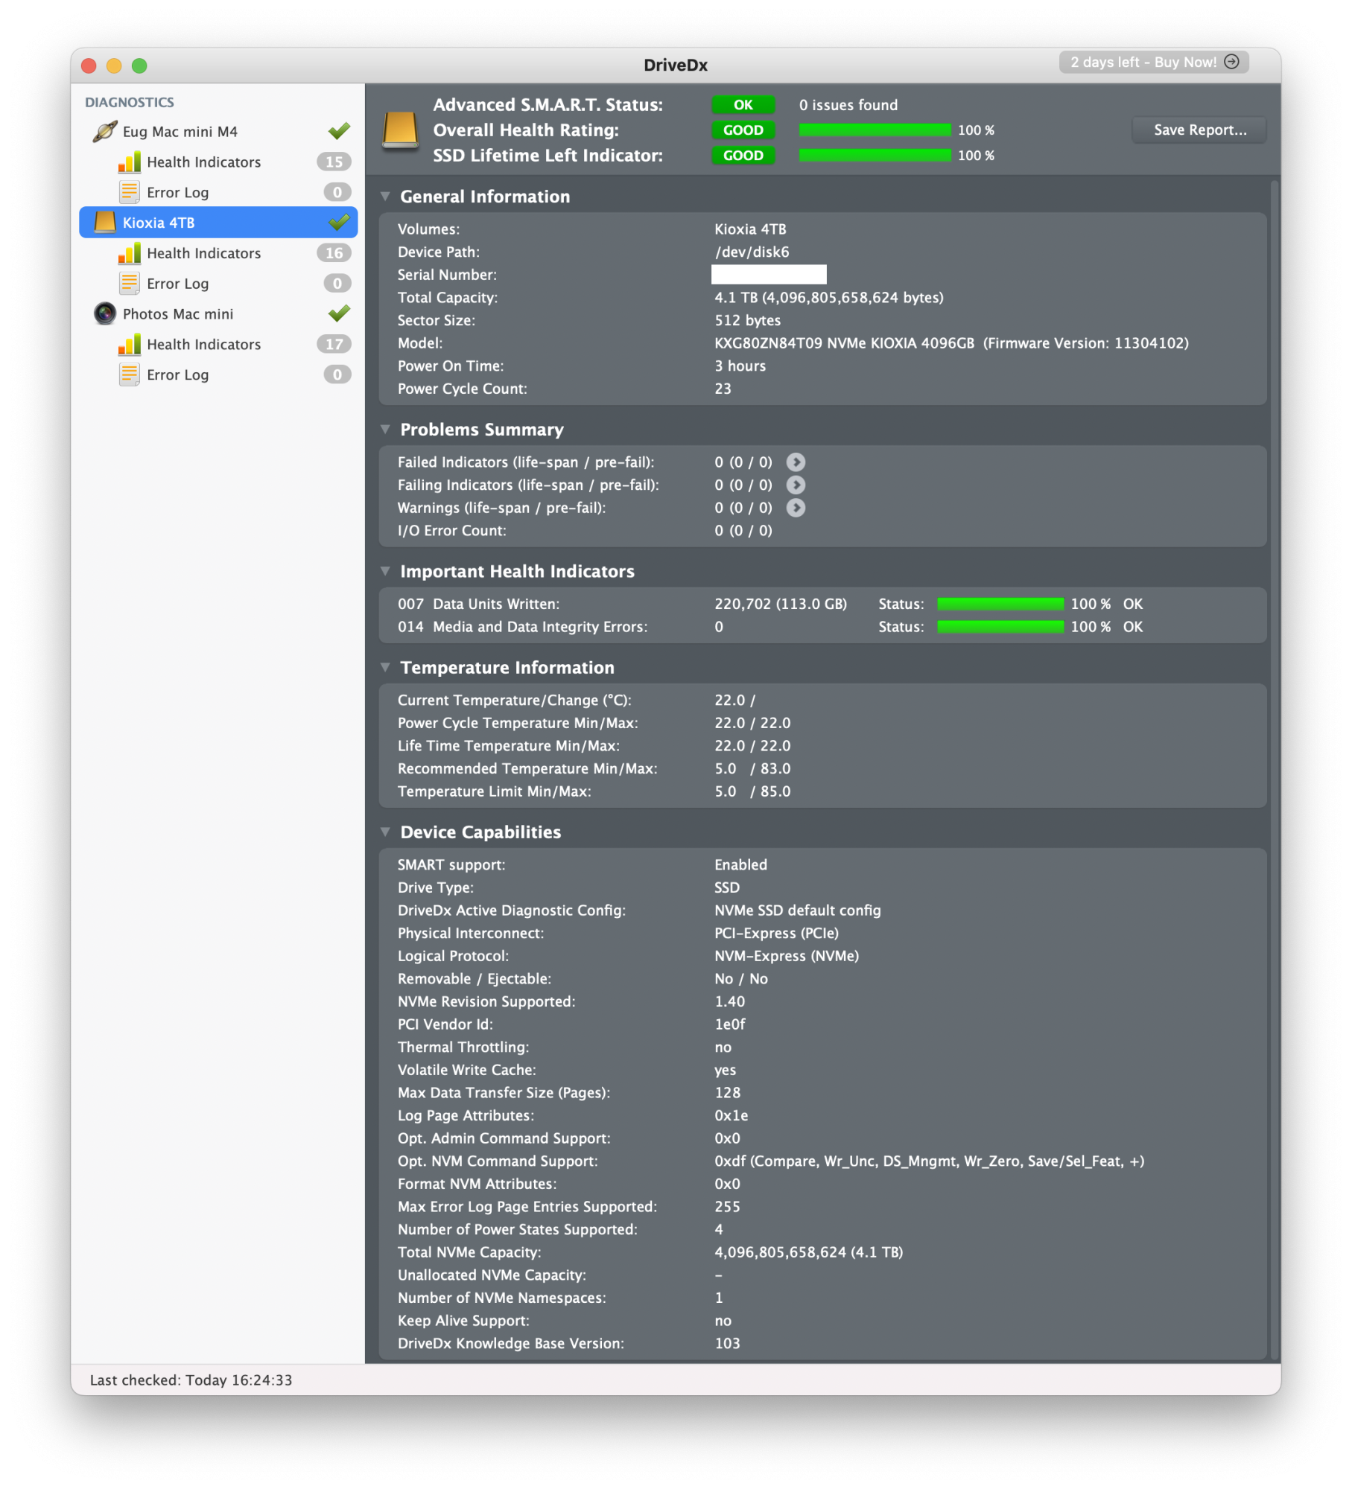Click the log page icon for Eug Mac mini M4 Error Log
Viewport: 1352px width, 1489px height.
pos(130,192)
